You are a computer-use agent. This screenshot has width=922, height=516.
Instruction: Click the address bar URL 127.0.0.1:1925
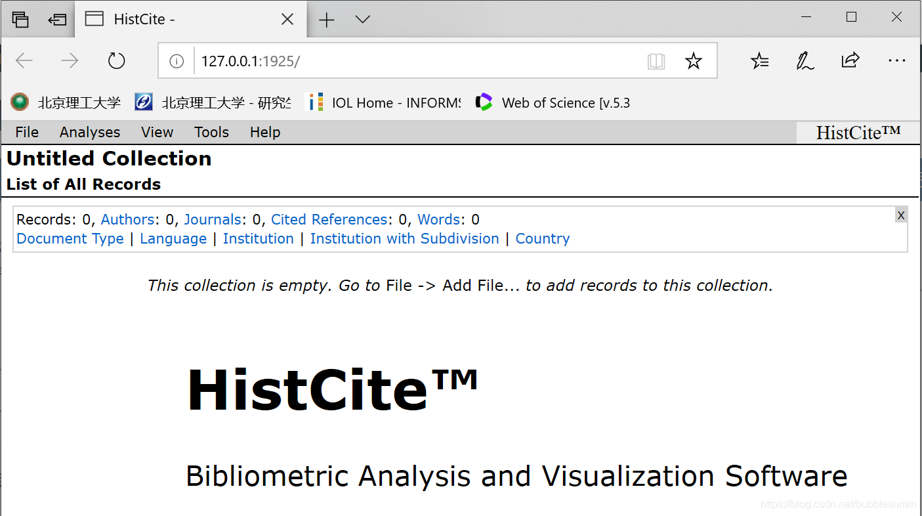(x=250, y=61)
